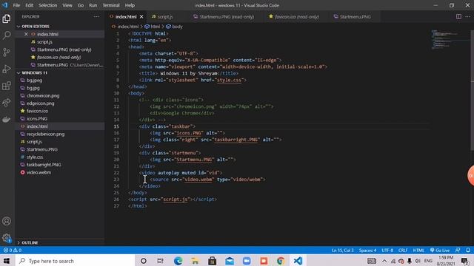Switch to Startmenu.PNG (read-only) tab
The width and height of the screenshot is (474, 266).
pyautogui.click(x=226, y=17)
